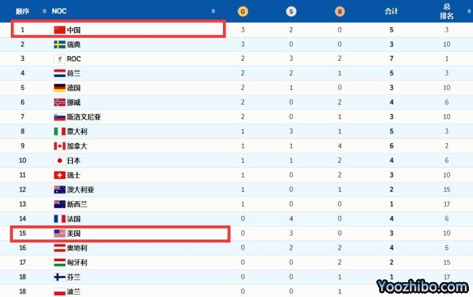Sort by the gold medal G icon
The image size is (473, 297).
point(243,11)
